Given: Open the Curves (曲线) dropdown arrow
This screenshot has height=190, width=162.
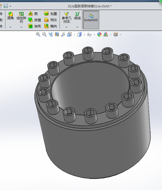Looking at the screenshot, I should click(x=77, y=27).
